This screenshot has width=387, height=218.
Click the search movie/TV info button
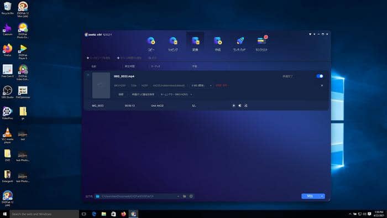point(143,94)
